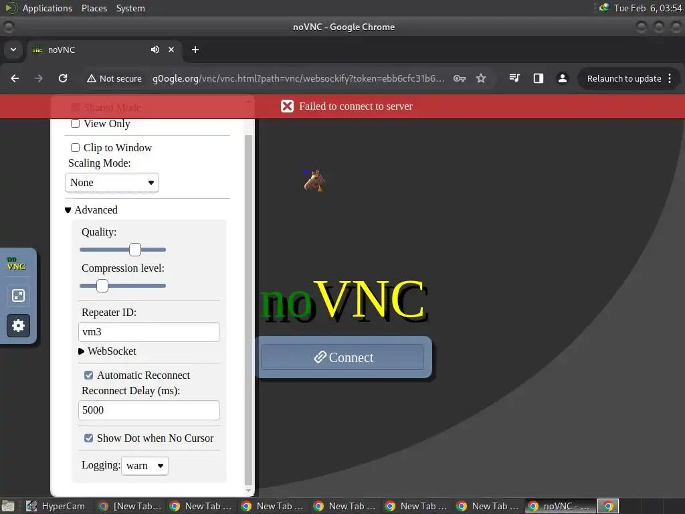Screen dimensions: 685x514
Task: Open a new Chrome tab
Action: coord(195,50)
